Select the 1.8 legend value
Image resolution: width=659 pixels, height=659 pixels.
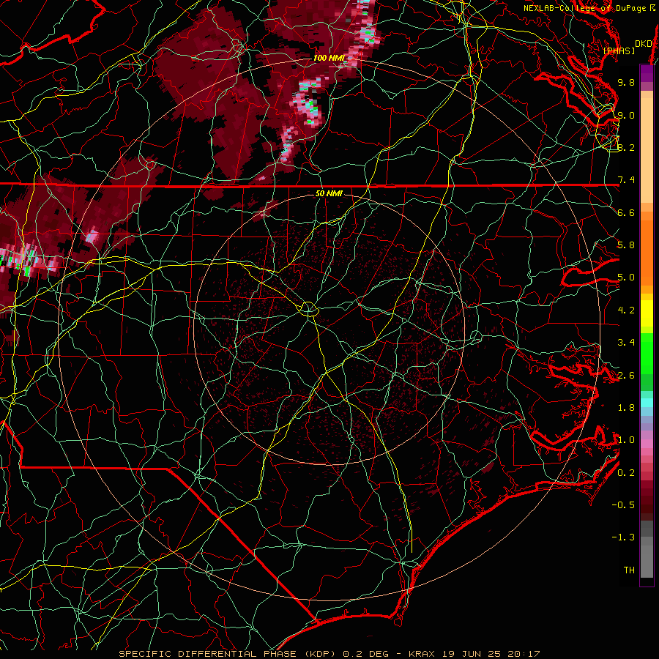point(626,408)
